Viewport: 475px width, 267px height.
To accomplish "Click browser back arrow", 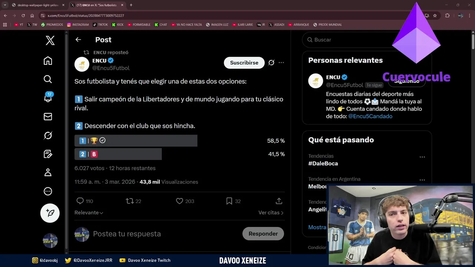I will point(5,16).
